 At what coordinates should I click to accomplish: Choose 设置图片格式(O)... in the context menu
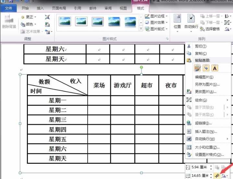[x=208, y=154]
